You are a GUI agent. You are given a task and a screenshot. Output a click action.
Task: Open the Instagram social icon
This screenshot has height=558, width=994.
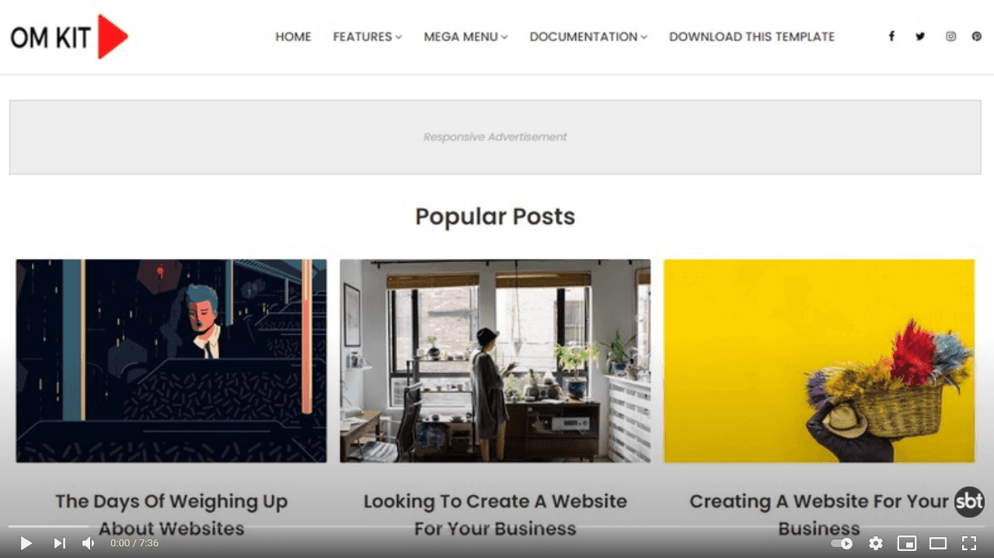pyautogui.click(x=950, y=37)
